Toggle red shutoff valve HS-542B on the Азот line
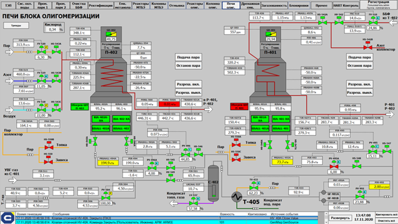Image resolution: width=398 pixels, height=224 pixels. click(367, 47)
